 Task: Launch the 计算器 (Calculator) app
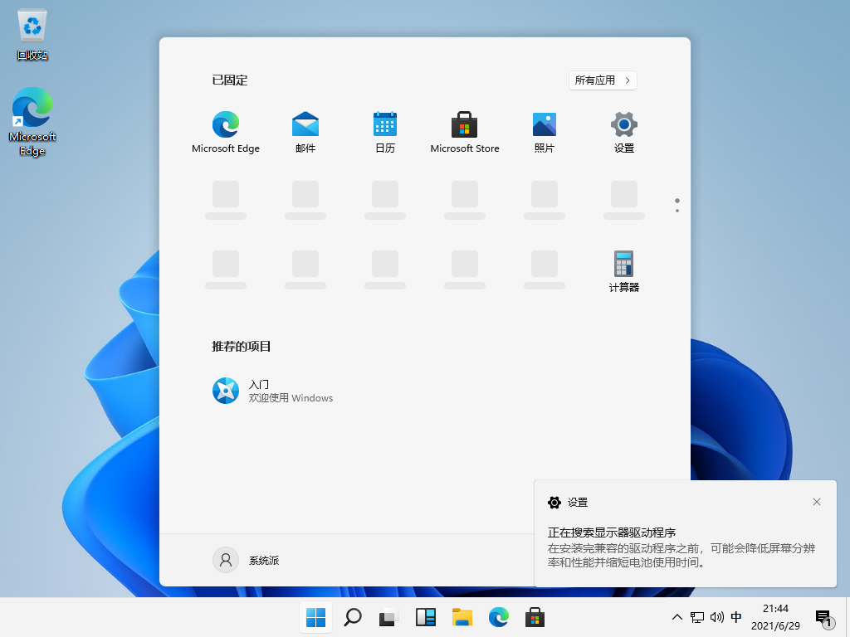pos(623,271)
